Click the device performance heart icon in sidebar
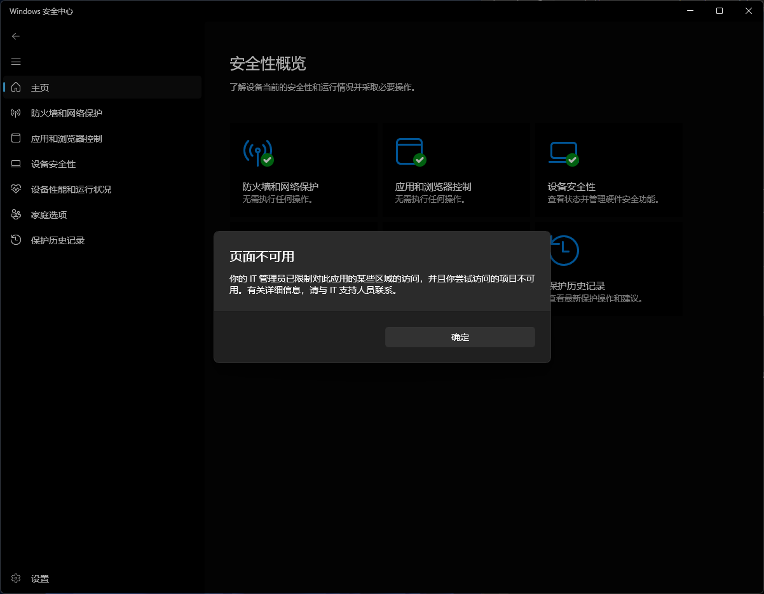The width and height of the screenshot is (764, 594). (x=16, y=189)
